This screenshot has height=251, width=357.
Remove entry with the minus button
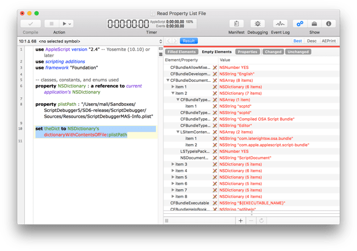pyautogui.click(x=251, y=221)
